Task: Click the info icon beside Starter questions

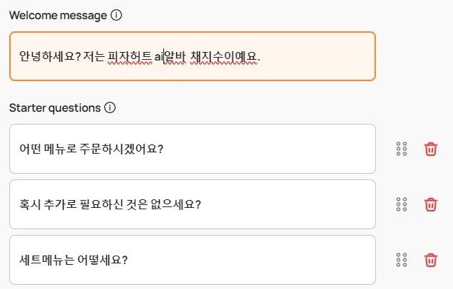Action: 110,108
